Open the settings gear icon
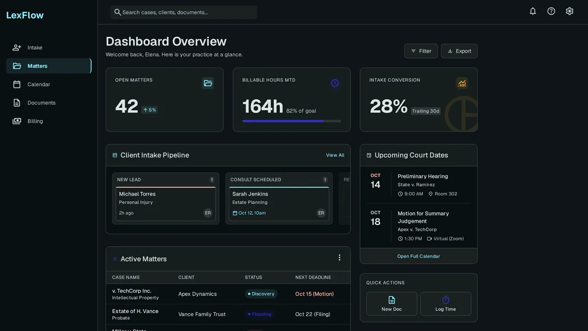 click(569, 11)
